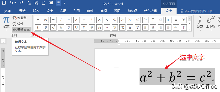Switch to the 布局 layout tab
The width and height of the screenshot is (220, 92).
[63, 11]
